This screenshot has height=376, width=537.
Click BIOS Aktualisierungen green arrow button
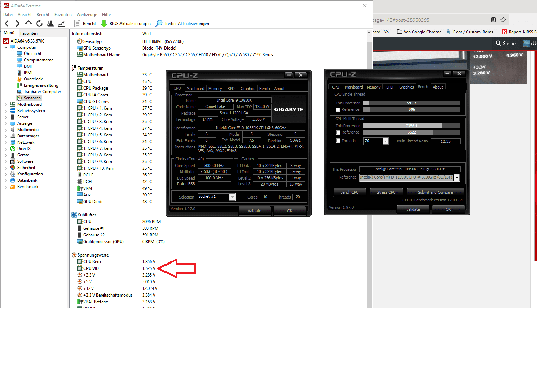125,24
